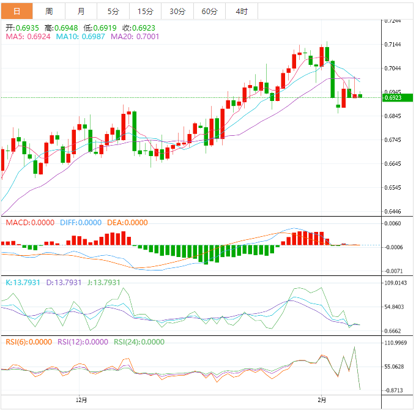Click the 2月 date axis marker
Screen dimensions: 416x410
click(324, 400)
